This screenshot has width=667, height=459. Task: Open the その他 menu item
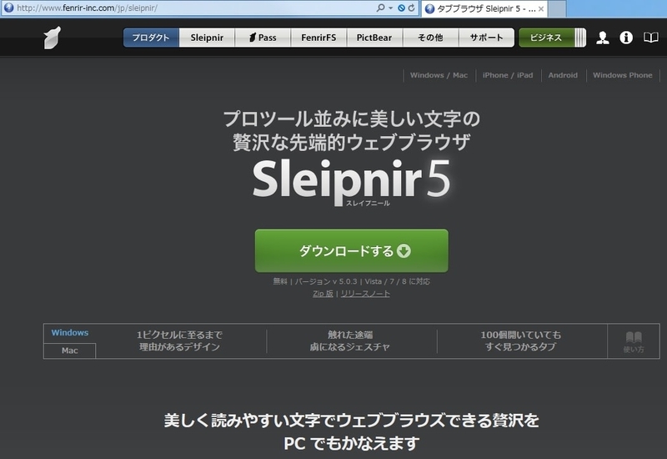pos(430,38)
